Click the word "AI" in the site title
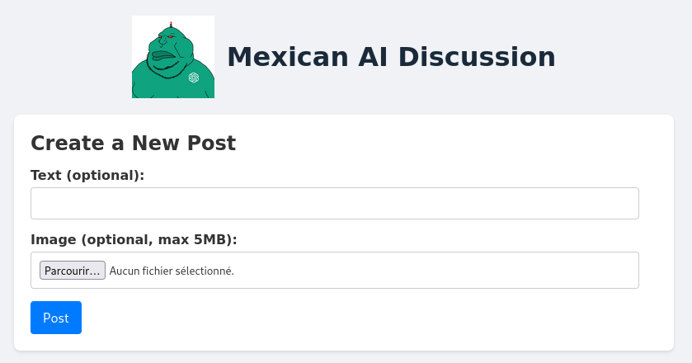 coord(373,57)
